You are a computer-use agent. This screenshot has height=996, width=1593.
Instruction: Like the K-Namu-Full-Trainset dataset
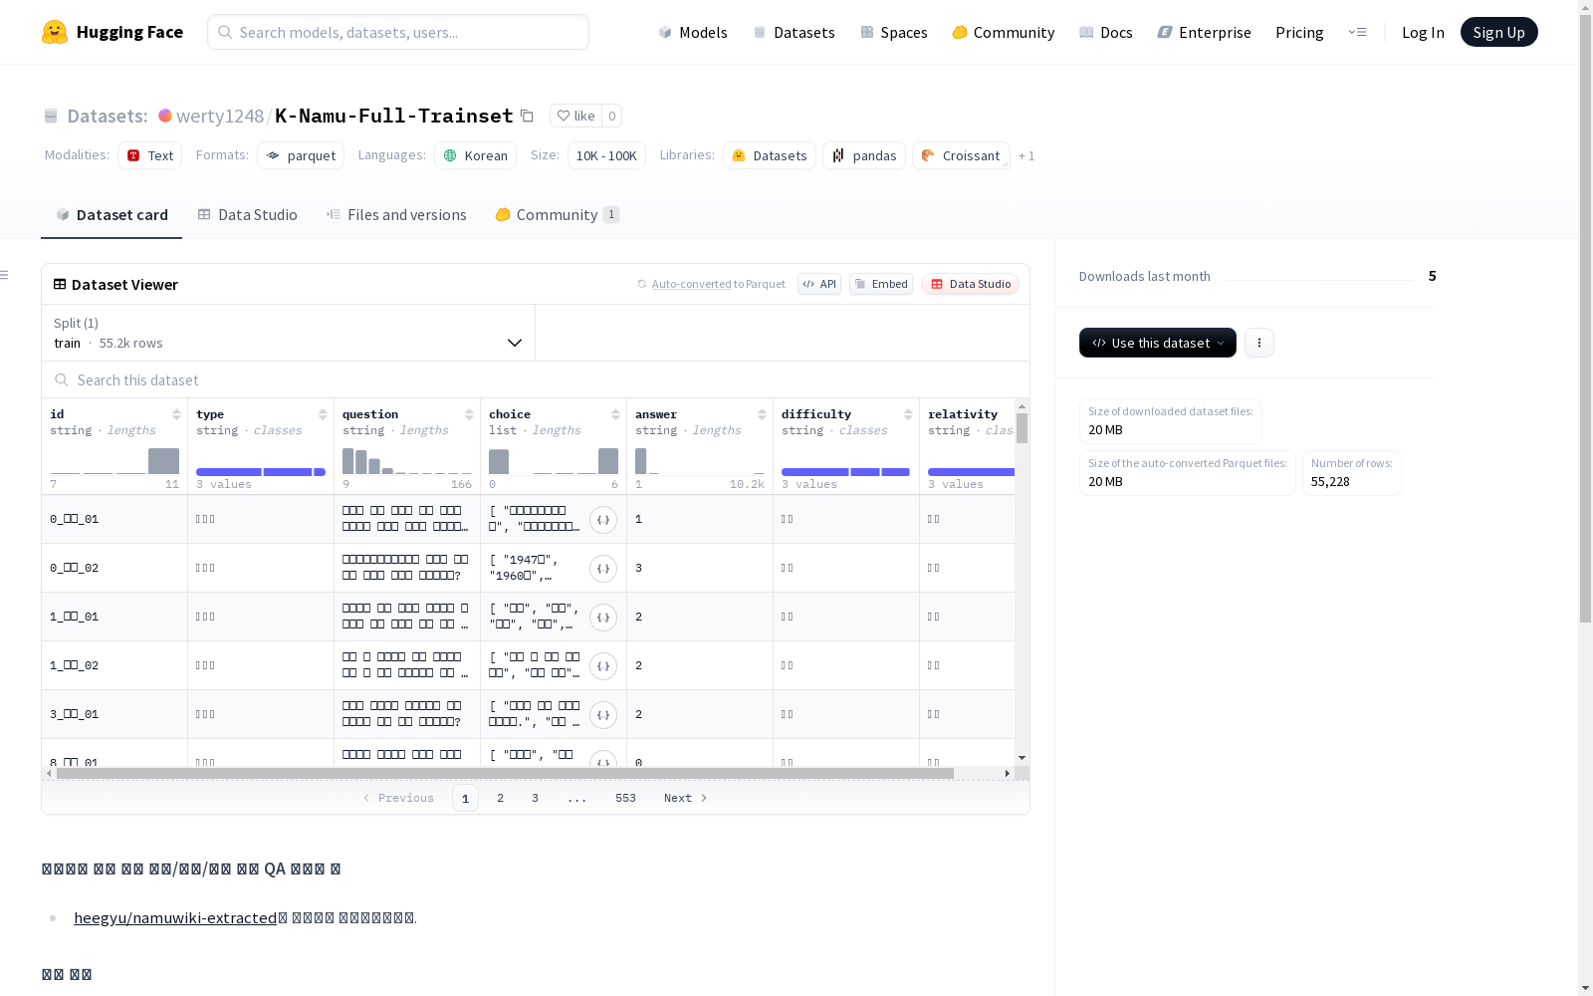point(575,116)
